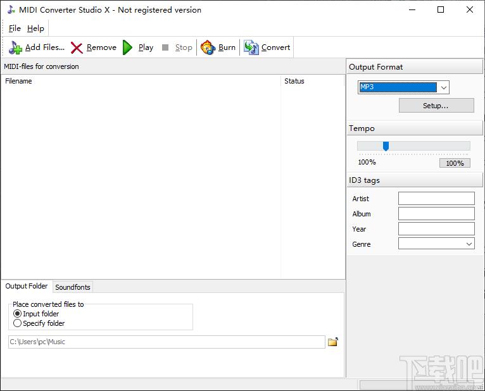Click the browse folder icon beside path
Viewport: 485px width, 391px height.
click(333, 342)
